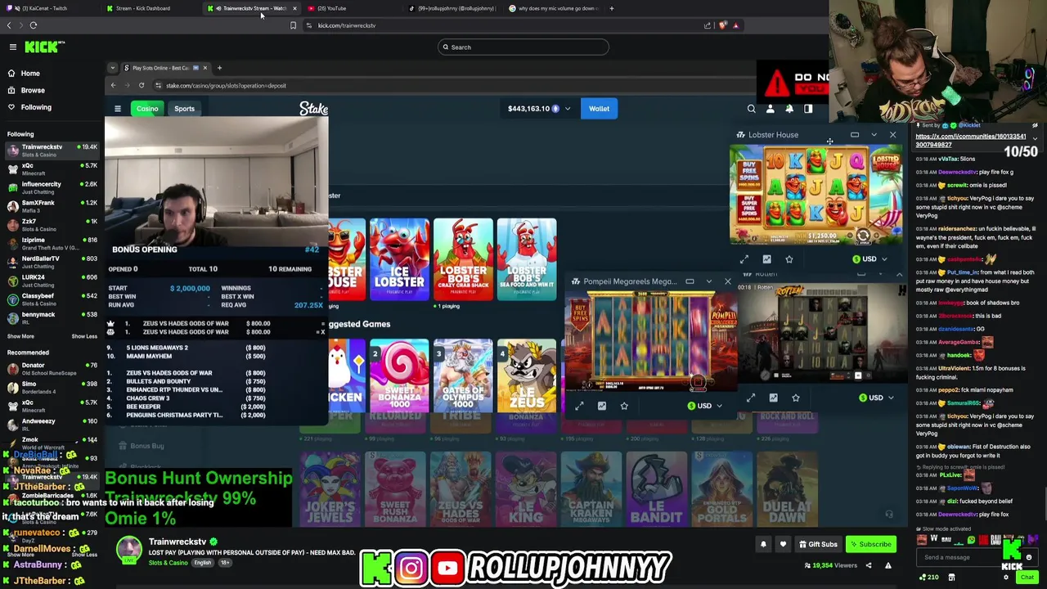The image size is (1047, 589).
Task: Open SamXFrank channel in Following list
Action: click(51, 206)
